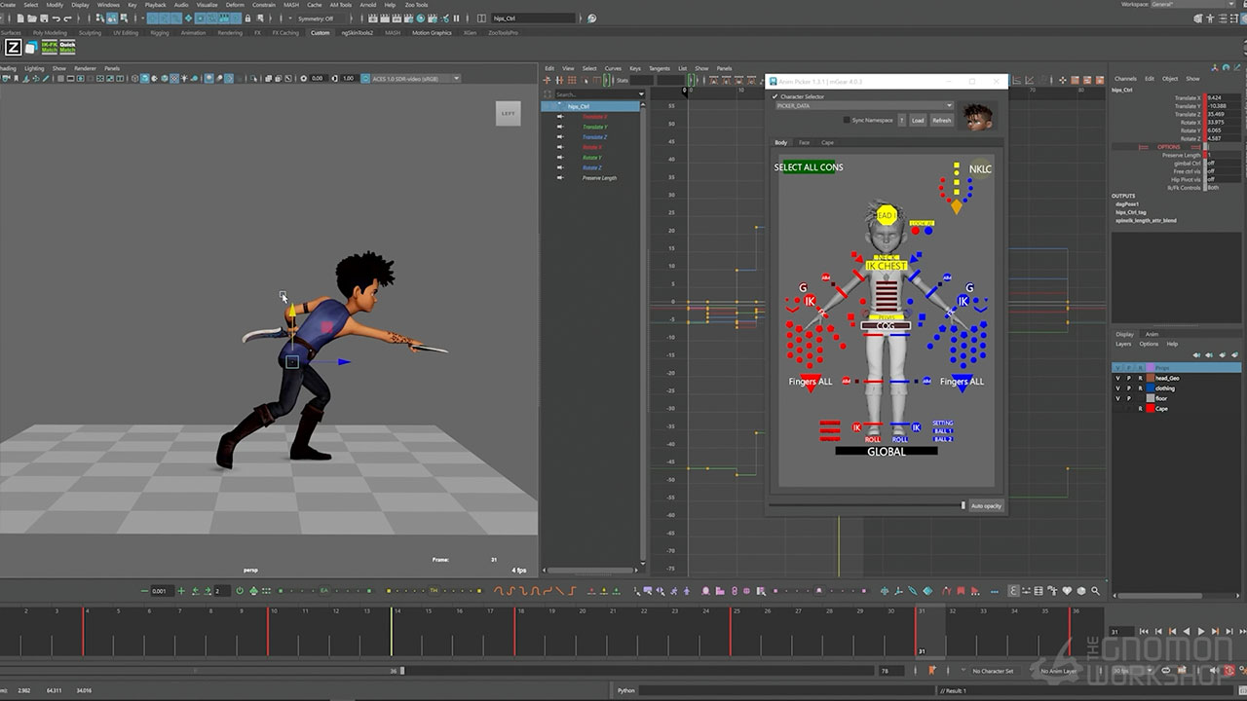
Task: Select the IK CHEST control in picker
Action: [x=886, y=266]
